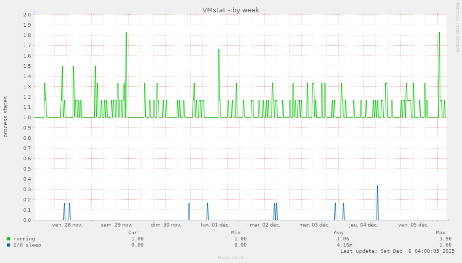Click the 'Munin 2.0.73' footer text
This screenshot has height=263, width=462.
click(x=231, y=257)
